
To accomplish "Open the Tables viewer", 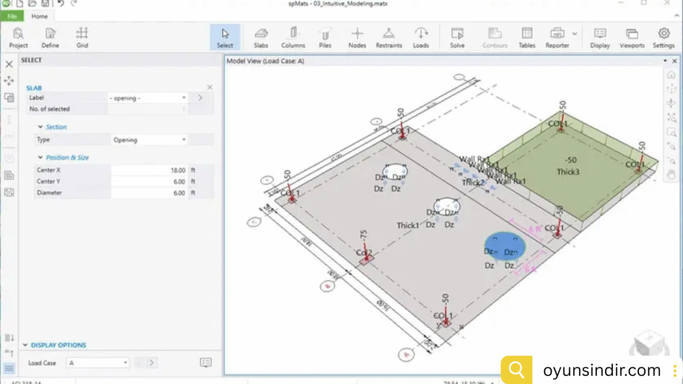I will tap(526, 37).
